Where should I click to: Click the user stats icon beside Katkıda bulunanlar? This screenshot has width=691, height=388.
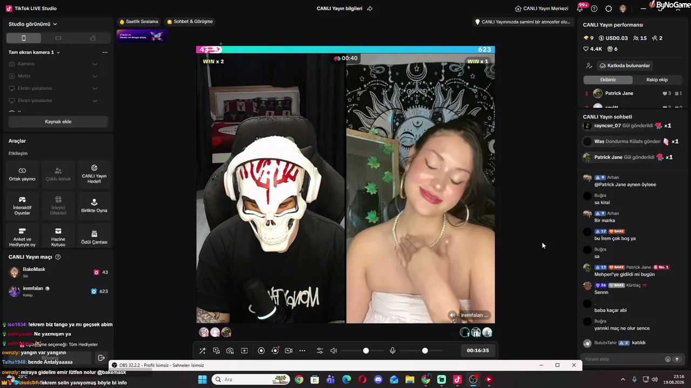(x=589, y=66)
